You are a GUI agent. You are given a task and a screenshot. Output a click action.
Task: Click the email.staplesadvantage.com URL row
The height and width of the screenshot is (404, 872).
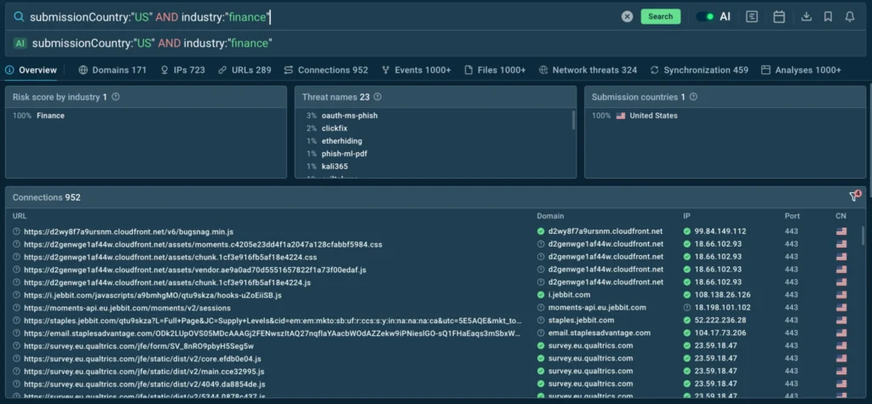tap(273, 333)
